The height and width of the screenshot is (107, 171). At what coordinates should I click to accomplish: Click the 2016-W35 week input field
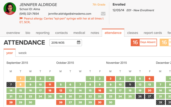click(x=63, y=43)
